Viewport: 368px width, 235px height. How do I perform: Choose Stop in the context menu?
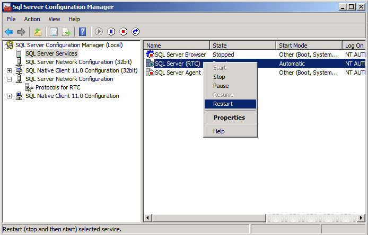click(x=230, y=77)
